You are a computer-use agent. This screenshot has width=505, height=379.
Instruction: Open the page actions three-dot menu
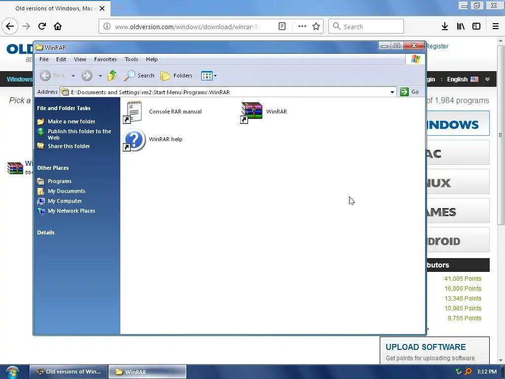pyautogui.click(x=302, y=27)
